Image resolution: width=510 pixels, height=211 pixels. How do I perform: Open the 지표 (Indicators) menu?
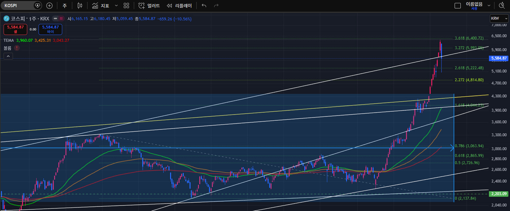coord(101,6)
